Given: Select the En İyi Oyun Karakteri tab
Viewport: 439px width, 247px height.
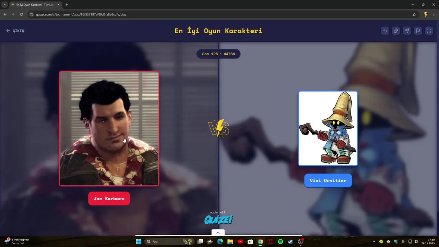Looking at the screenshot, I should [35, 5].
